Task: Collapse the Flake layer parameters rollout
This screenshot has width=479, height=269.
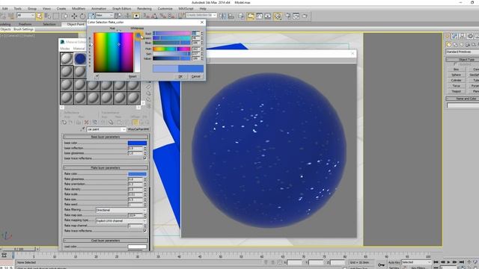Action: tap(106, 167)
